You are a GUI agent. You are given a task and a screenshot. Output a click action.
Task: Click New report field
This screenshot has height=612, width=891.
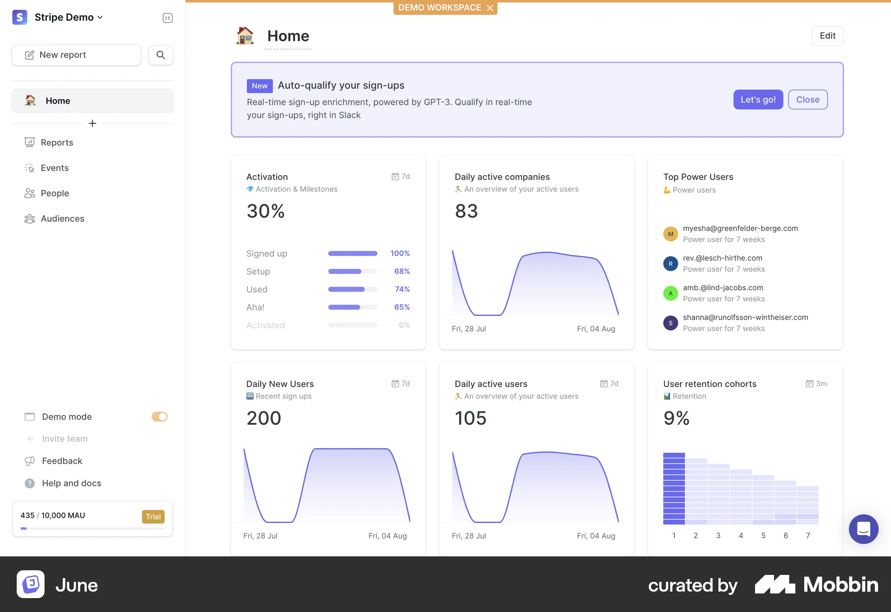77,55
